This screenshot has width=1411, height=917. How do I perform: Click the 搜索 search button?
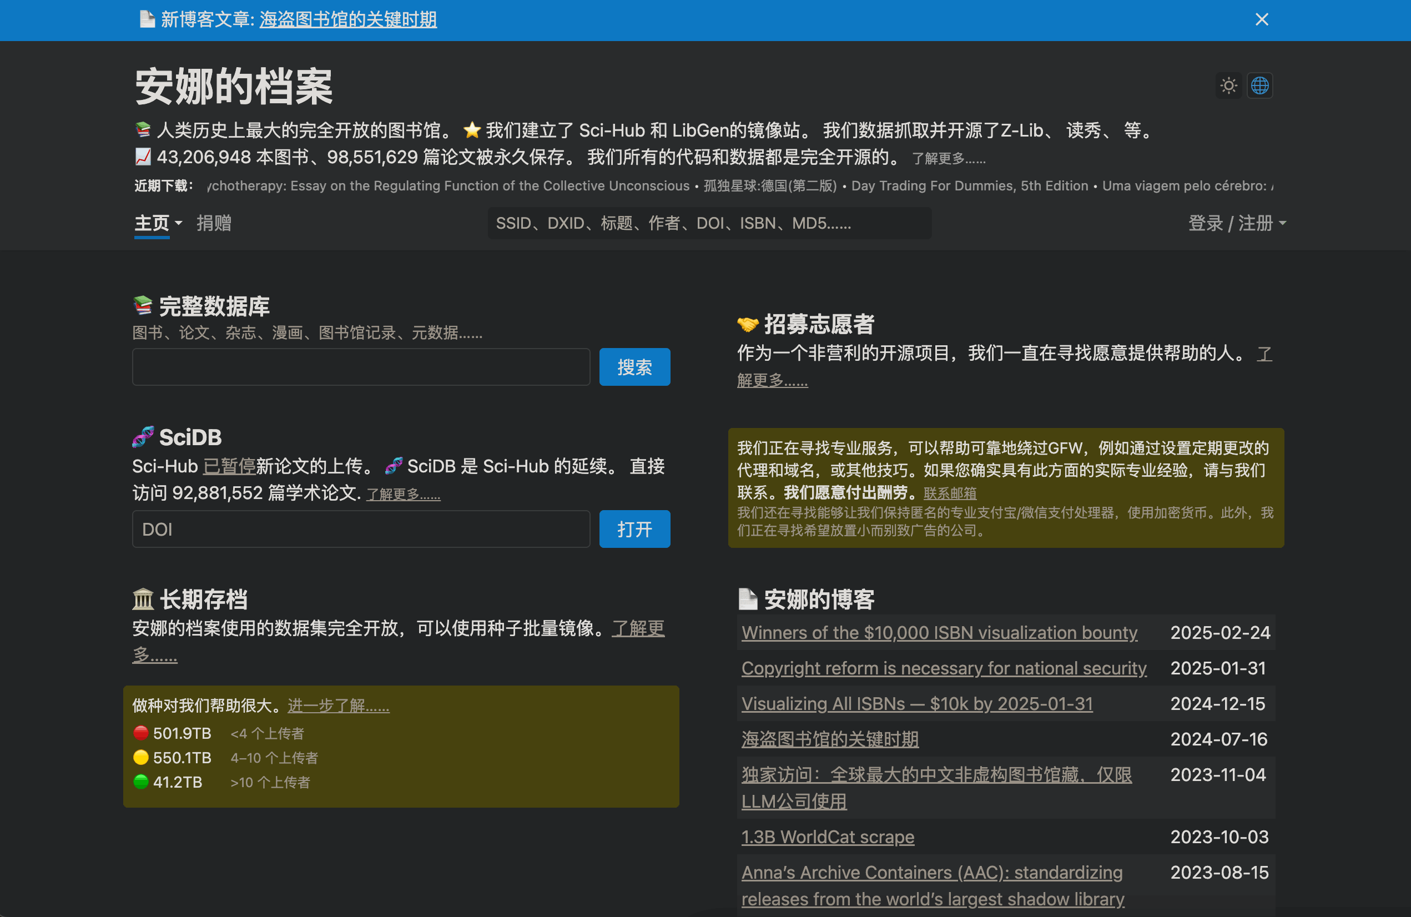(x=634, y=366)
